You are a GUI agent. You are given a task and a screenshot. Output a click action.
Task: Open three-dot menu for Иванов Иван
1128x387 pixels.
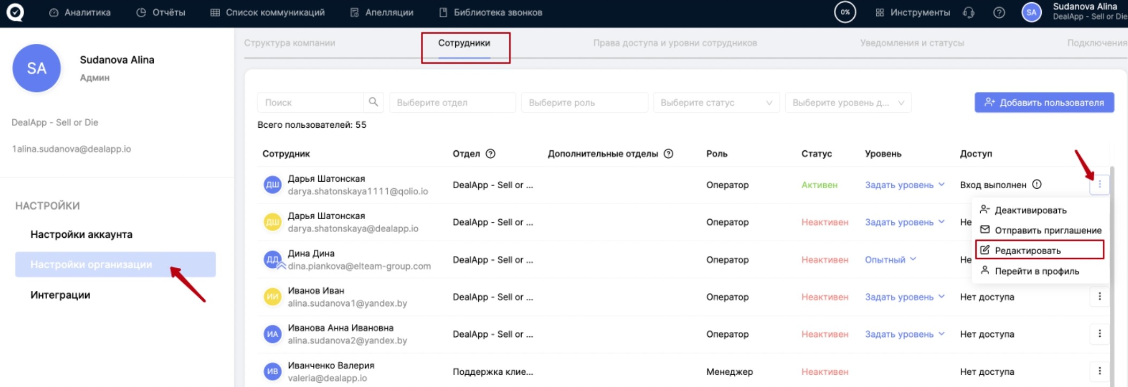coord(1099,297)
